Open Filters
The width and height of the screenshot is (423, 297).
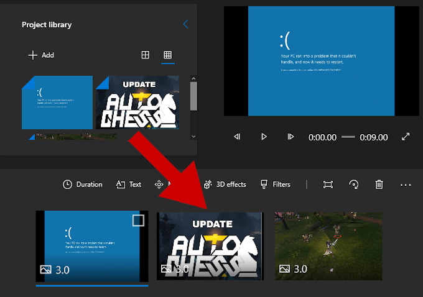click(x=276, y=185)
